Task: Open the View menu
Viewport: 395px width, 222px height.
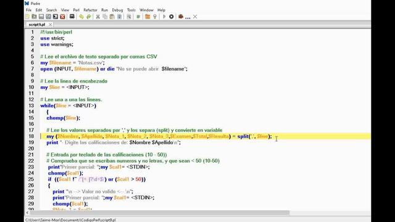Action: (65, 10)
